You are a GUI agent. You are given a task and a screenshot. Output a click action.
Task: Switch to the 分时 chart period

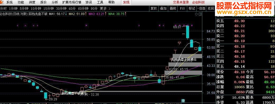click(x=3, y=8)
